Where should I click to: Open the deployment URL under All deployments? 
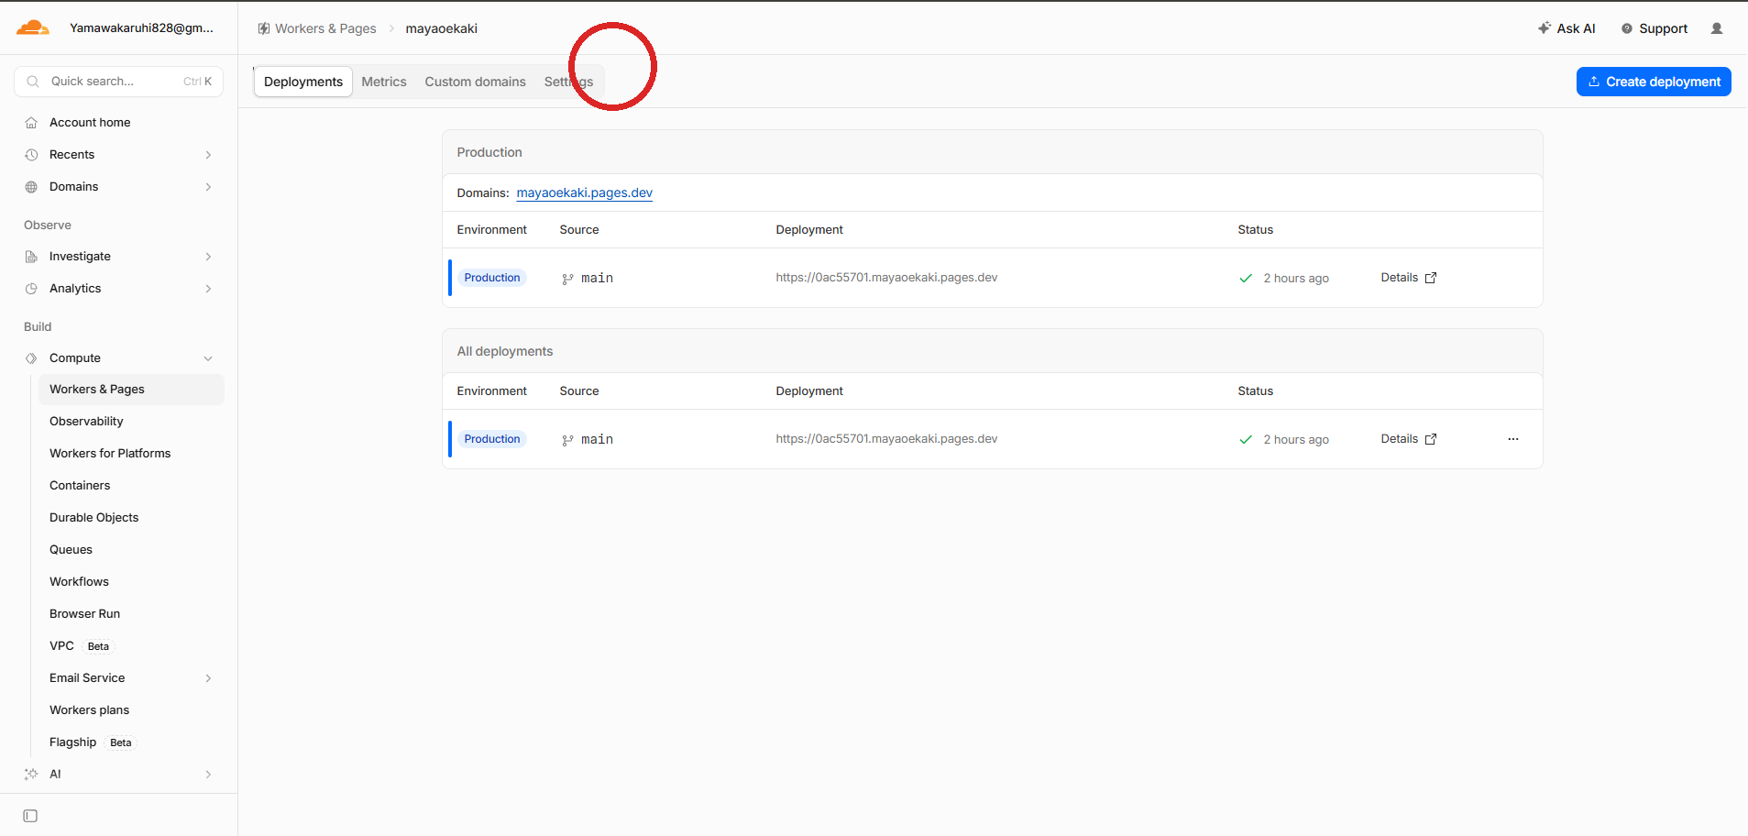886,439
